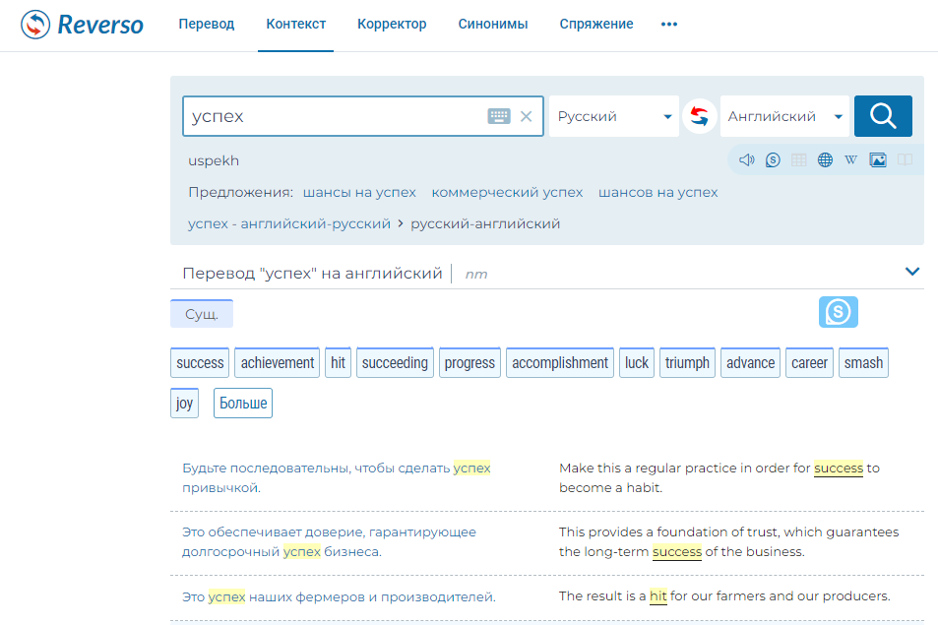938x625 pixels.
Task: Open the Русский source language dropdown
Action: point(614,116)
